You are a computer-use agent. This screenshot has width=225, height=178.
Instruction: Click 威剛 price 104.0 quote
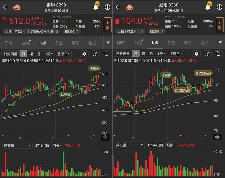point(132,21)
